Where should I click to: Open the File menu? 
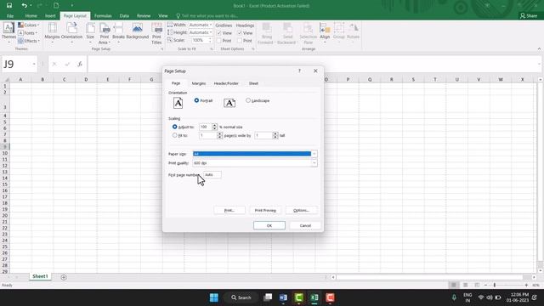coord(10,16)
